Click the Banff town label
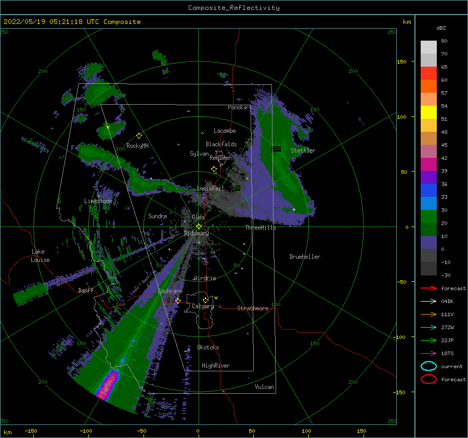Screen dimensions: 468x438 coord(86,290)
